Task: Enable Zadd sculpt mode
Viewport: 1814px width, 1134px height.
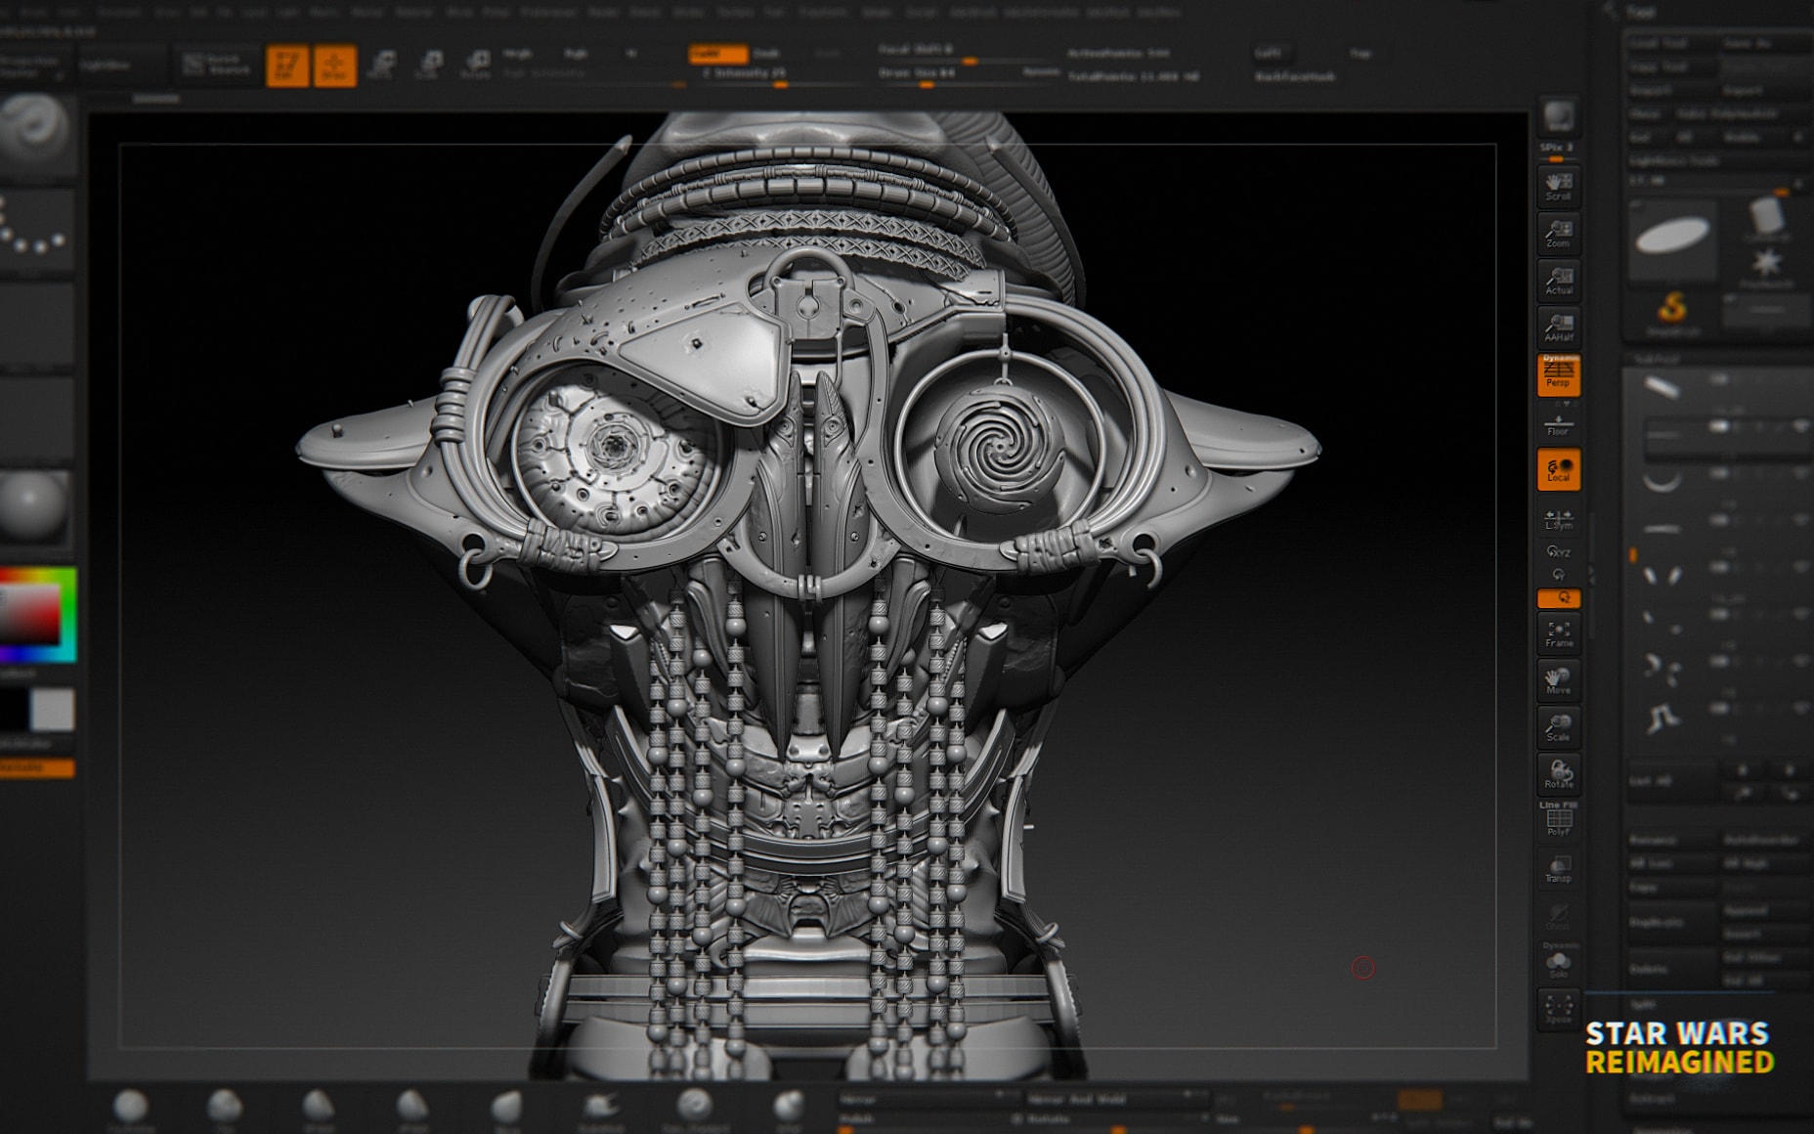Action: 718,54
